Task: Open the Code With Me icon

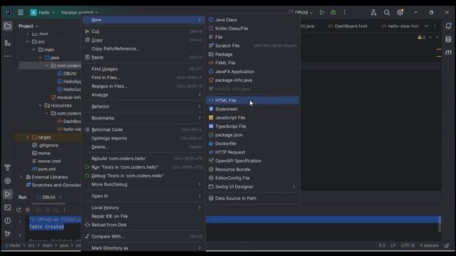Action: tap(373, 13)
